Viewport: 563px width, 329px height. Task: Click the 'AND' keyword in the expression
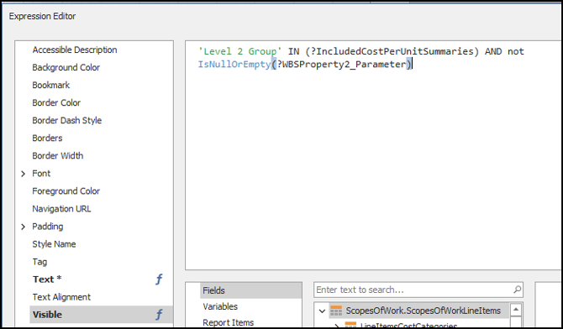[493, 52]
